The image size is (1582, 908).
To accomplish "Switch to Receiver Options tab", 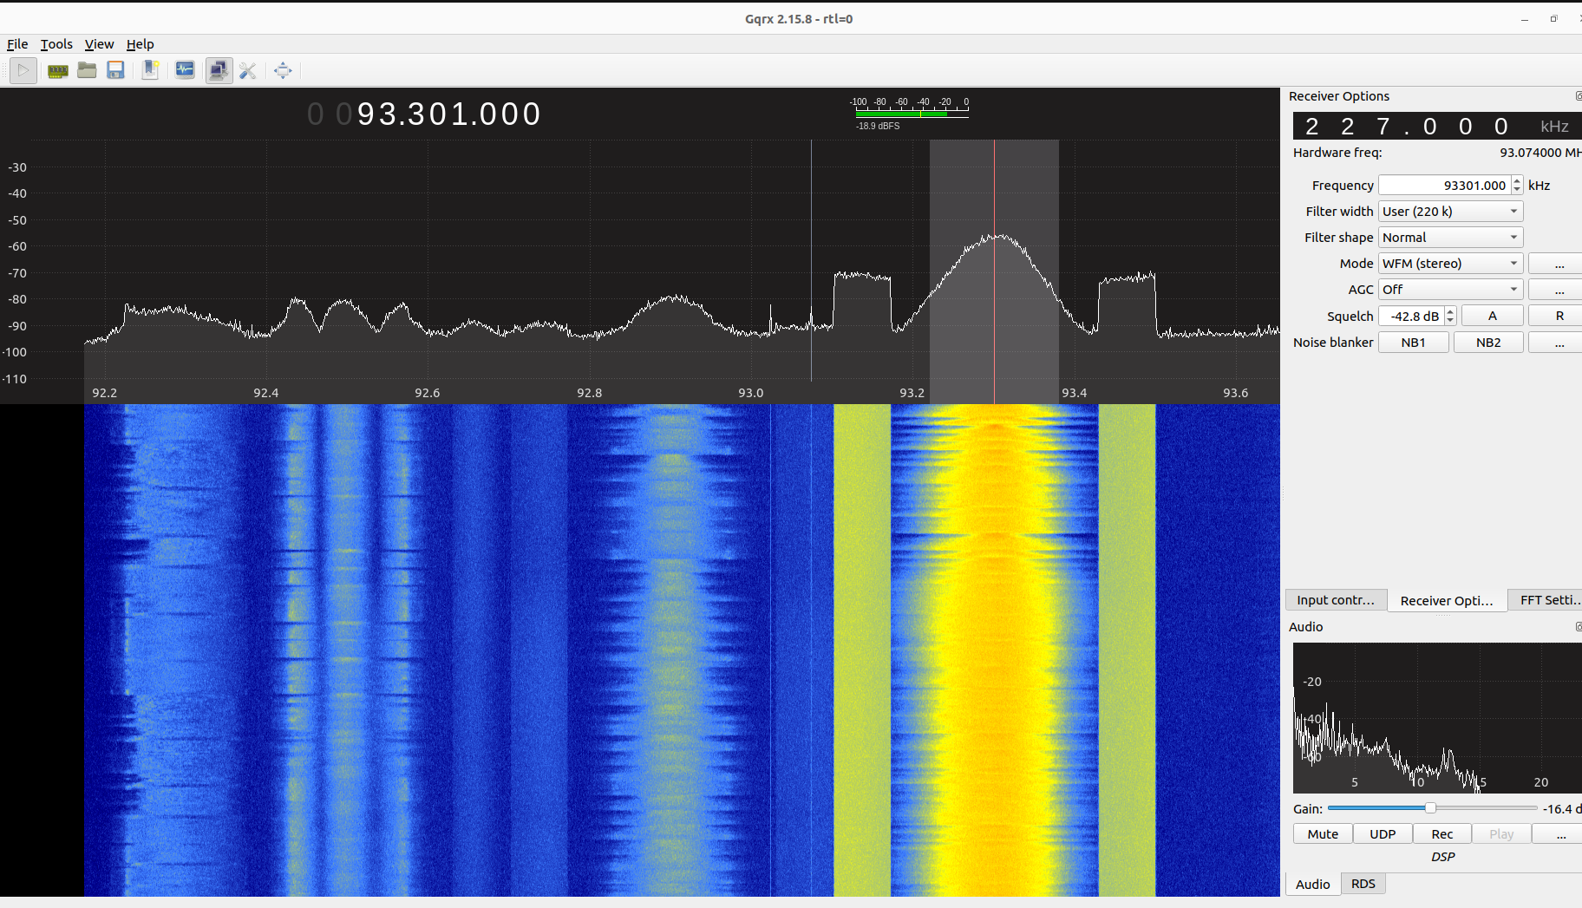I will coord(1447,600).
